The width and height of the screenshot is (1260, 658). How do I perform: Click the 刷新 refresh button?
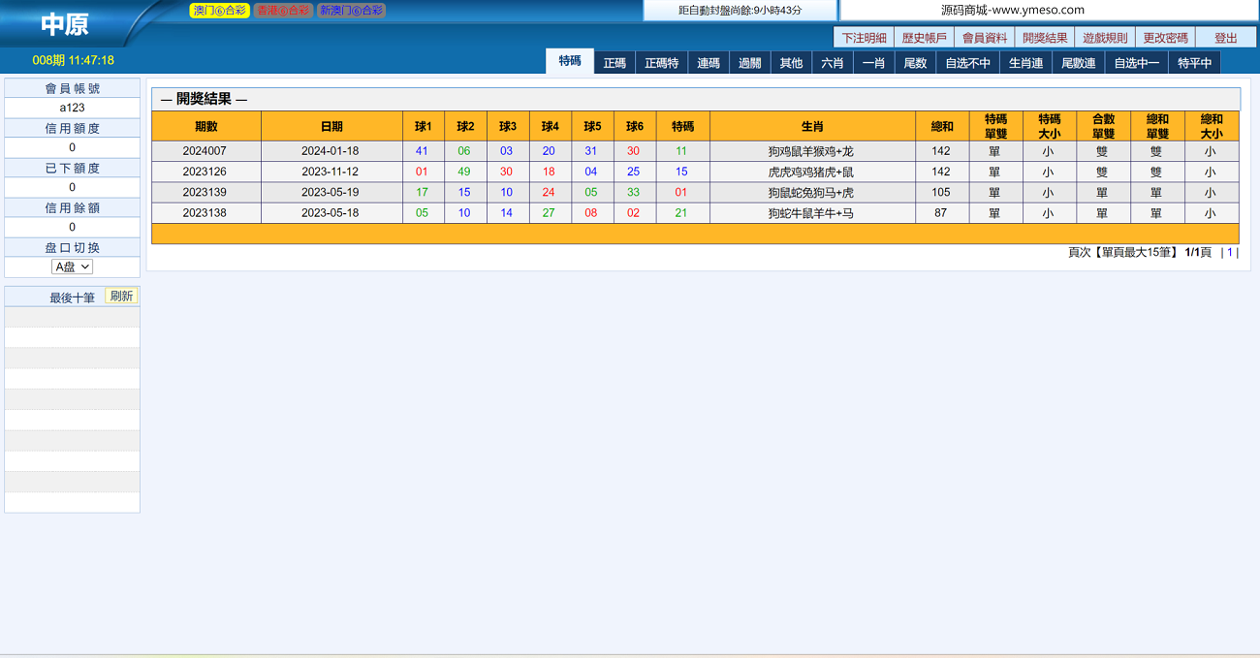pos(121,297)
